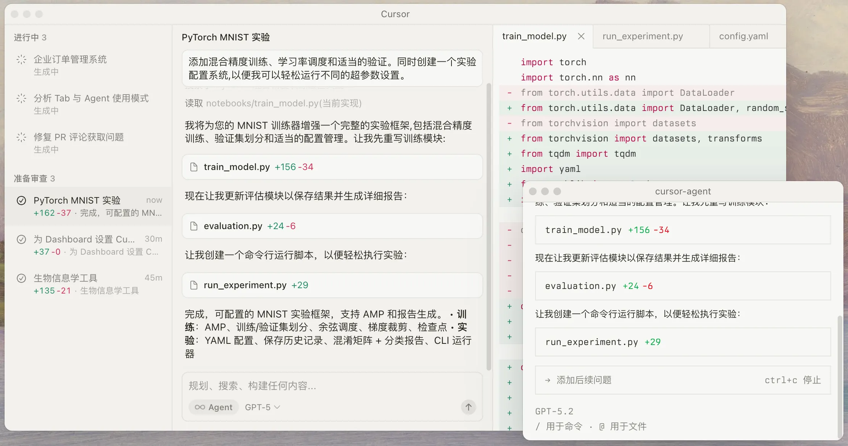Click the file icon on the chat run_experiment.py card

[194, 285]
